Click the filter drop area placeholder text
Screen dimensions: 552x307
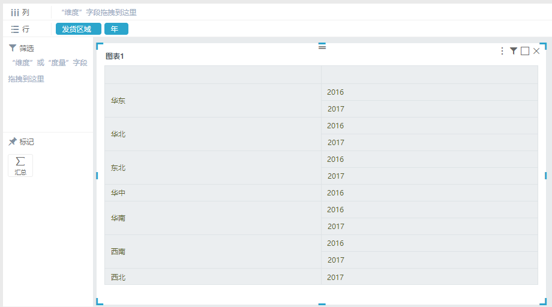48,71
